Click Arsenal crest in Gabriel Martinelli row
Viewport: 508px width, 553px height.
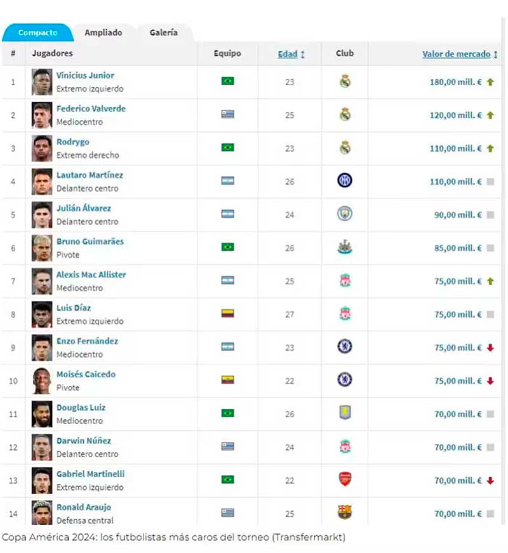[x=345, y=479]
